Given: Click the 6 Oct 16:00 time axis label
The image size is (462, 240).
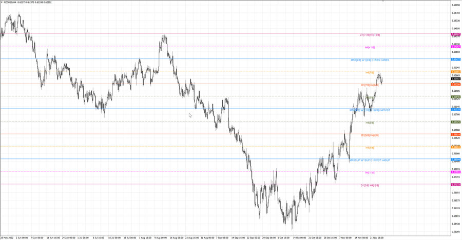Looking at the screenshot, I should point(283,237).
